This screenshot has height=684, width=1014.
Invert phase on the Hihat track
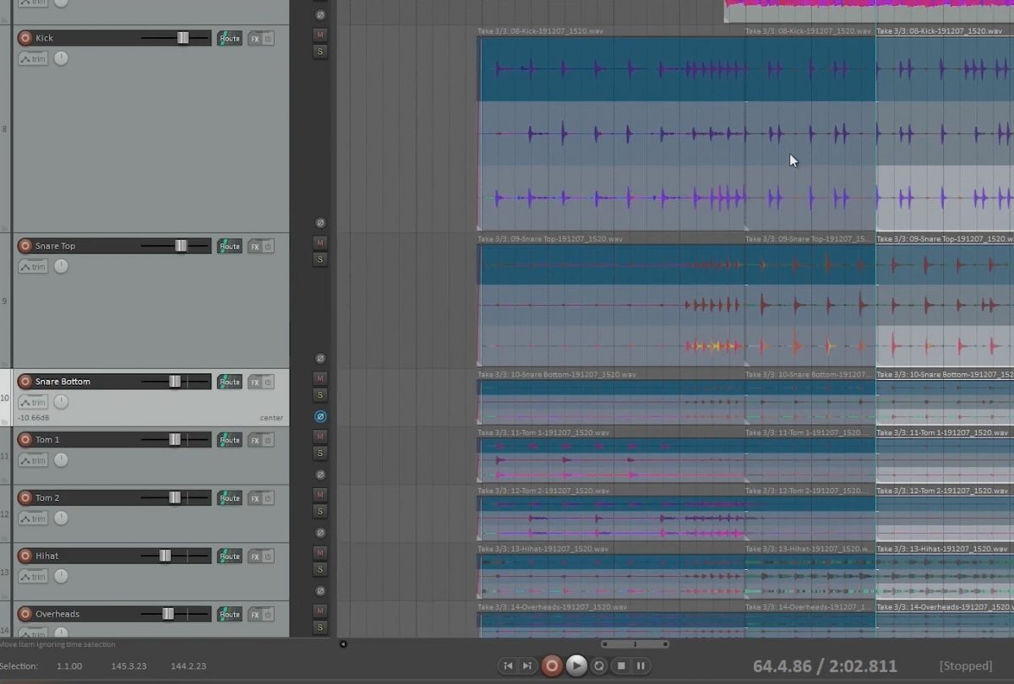[x=320, y=590]
